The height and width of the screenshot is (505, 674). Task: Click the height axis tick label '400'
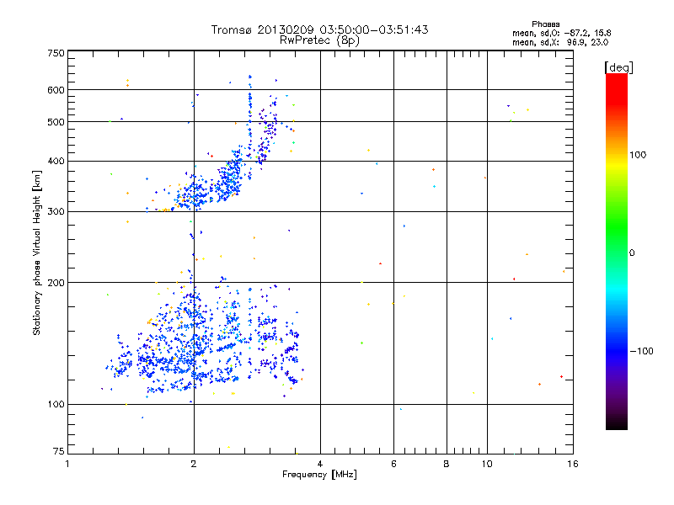click(56, 161)
